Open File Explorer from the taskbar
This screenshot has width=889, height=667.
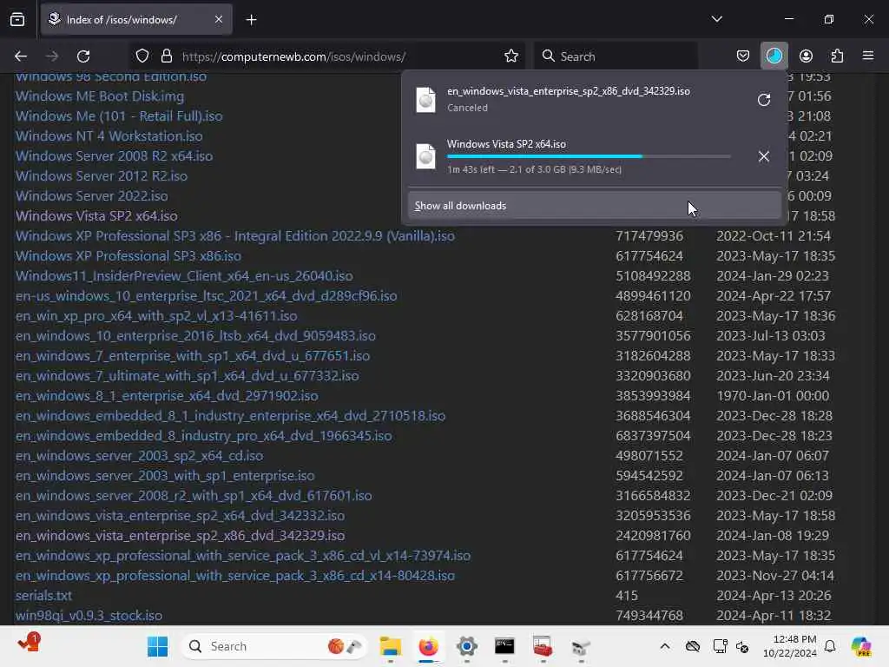pos(390,646)
